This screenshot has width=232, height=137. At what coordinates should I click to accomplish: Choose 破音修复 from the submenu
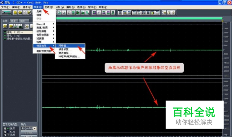coord(70,49)
